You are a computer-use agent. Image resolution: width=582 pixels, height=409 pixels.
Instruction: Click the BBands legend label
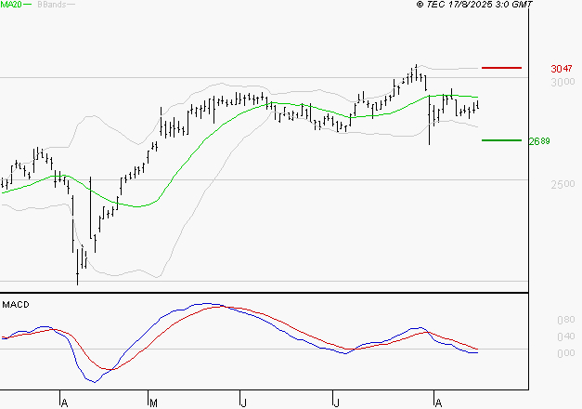pyautogui.click(x=52, y=4)
